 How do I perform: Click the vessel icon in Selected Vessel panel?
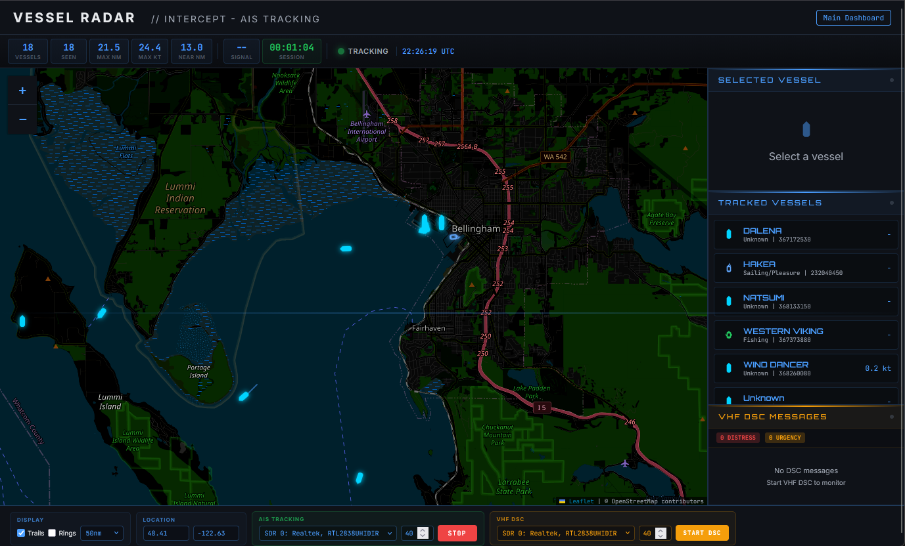coord(805,129)
